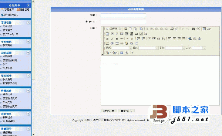222x136 pixels.
Task: Justify the text fully
Action: coord(184,38)
